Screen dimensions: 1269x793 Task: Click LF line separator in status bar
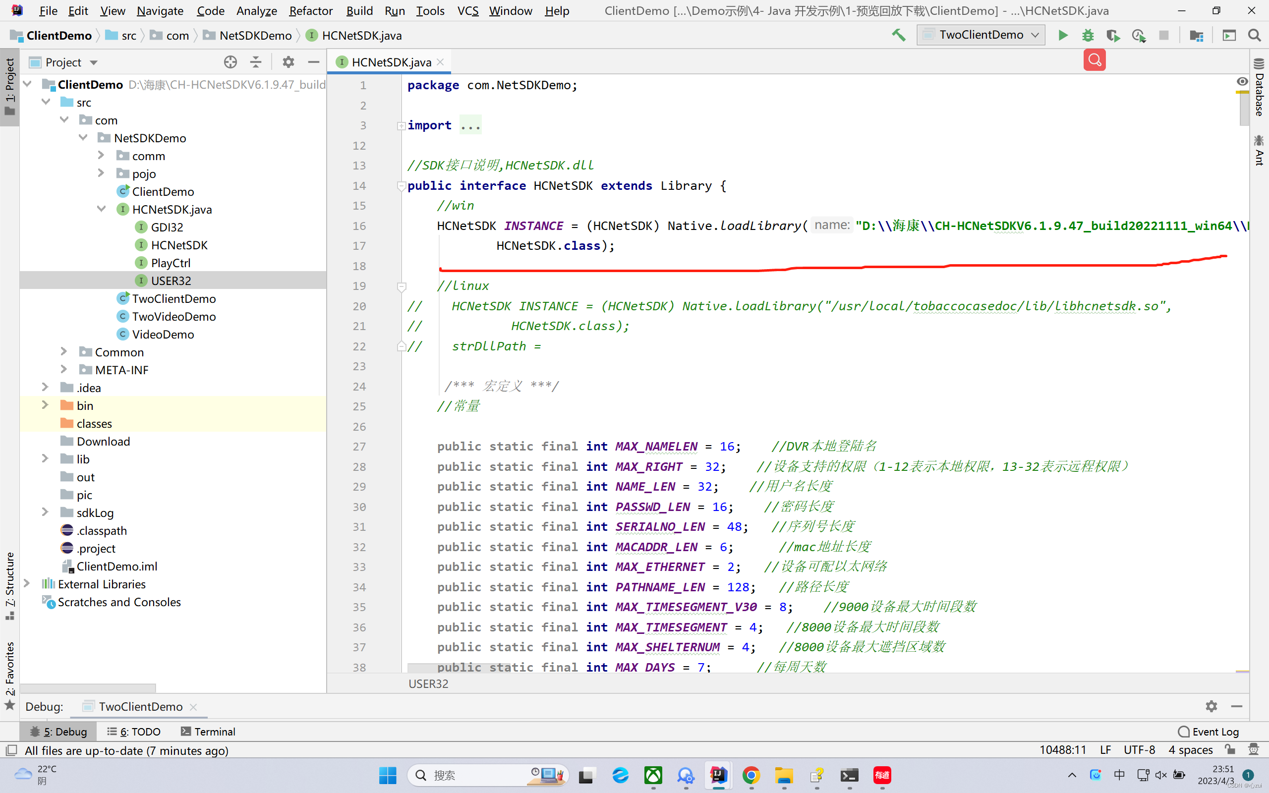1105,749
